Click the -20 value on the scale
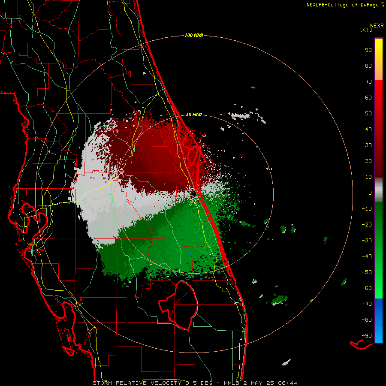This screenshot has height=386, width=386. pos(367,224)
